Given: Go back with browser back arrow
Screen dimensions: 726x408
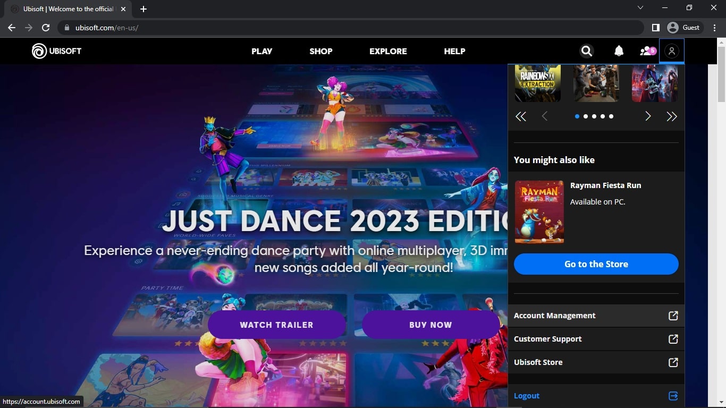Looking at the screenshot, I should click(12, 28).
